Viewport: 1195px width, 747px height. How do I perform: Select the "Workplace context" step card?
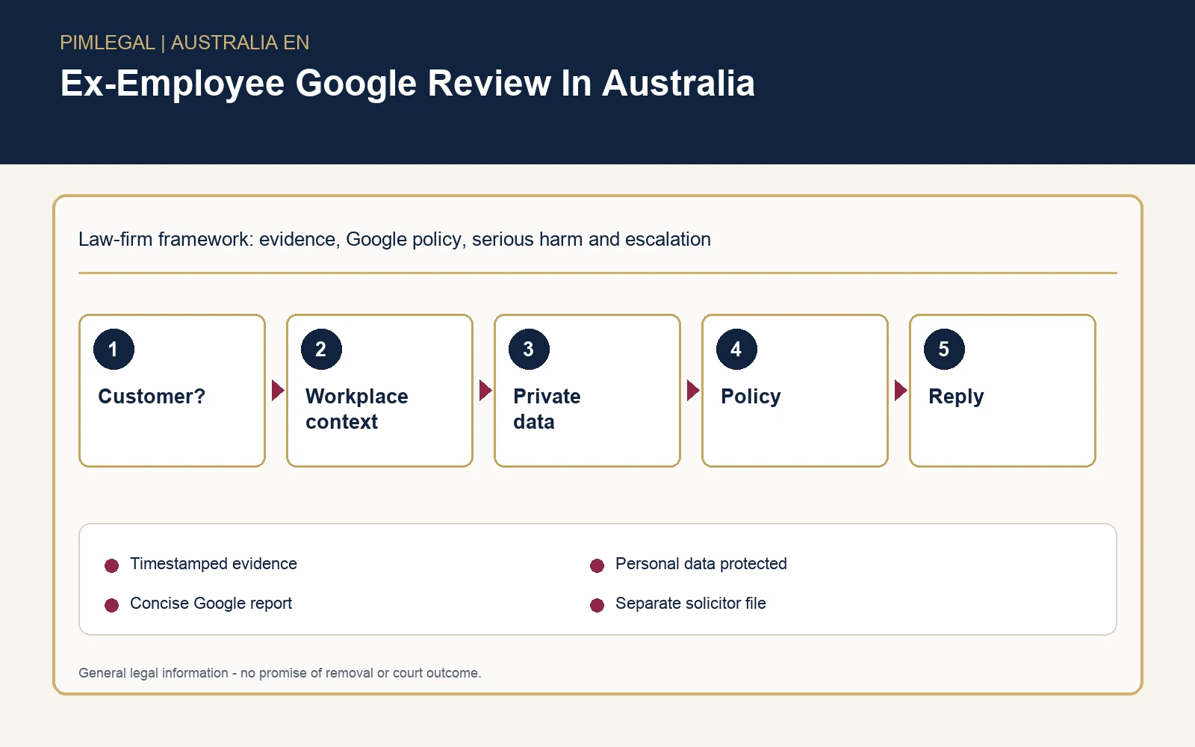[x=380, y=391]
